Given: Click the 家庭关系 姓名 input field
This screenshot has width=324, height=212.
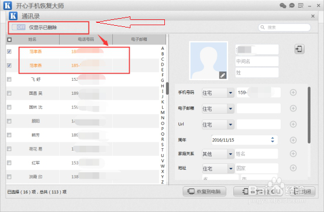Looking at the screenshot, I should (x=256, y=154).
